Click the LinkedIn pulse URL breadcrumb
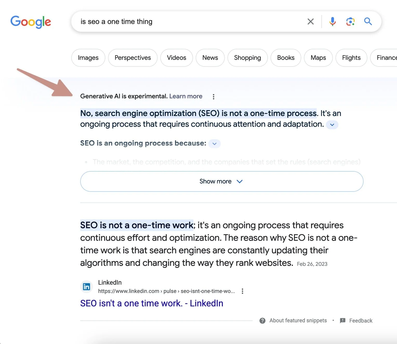 pyautogui.click(x=167, y=291)
